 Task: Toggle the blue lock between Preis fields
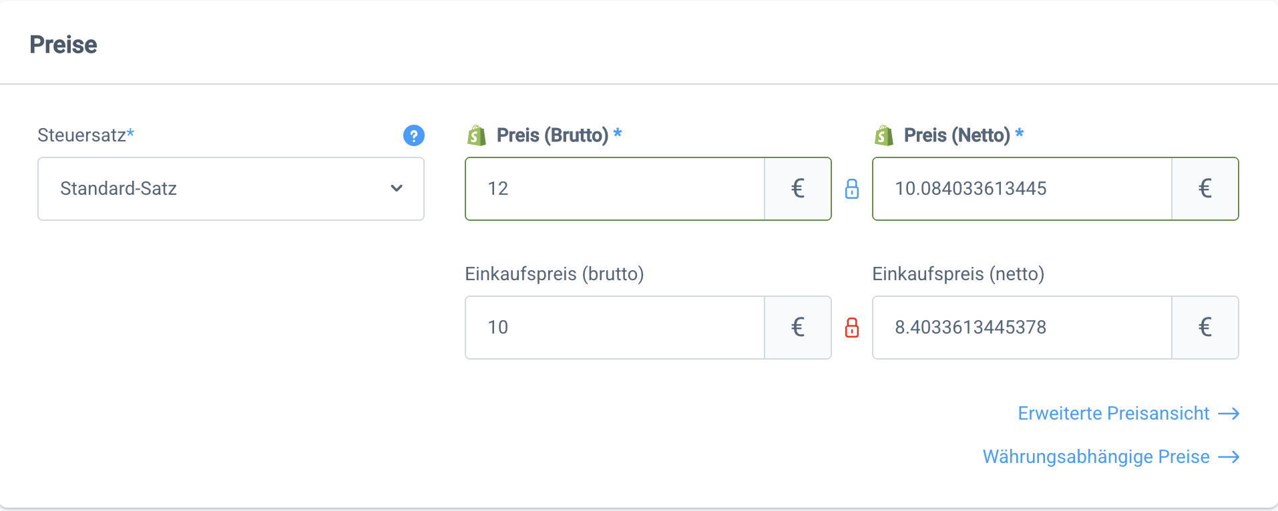click(x=852, y=189)
